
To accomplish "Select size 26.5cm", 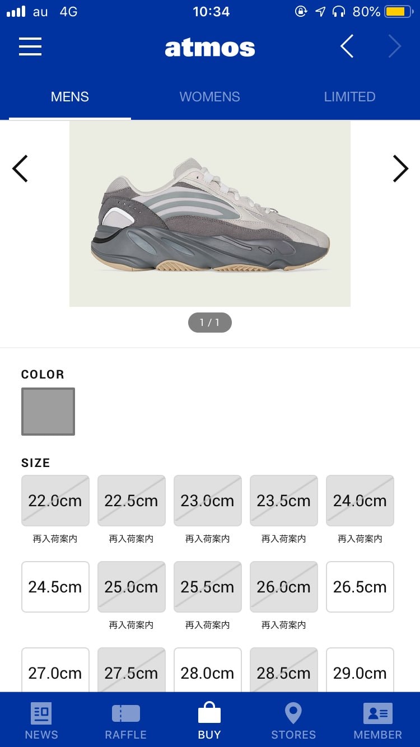I will pos(360,587).
